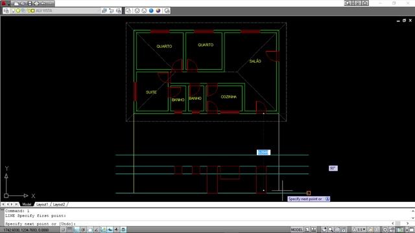Restore the drawing window
Viewport: 415px width, 233px height.
pos(404,20)
